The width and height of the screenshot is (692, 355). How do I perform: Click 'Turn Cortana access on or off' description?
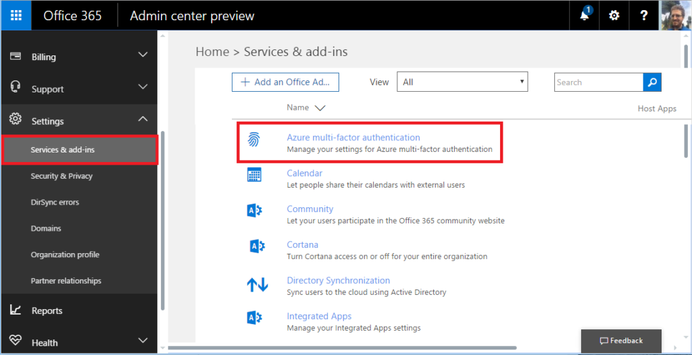pos(387,256)
